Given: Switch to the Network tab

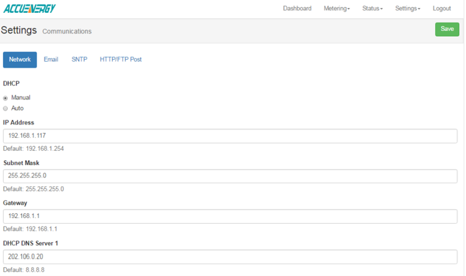Looking at the screenshot, I should coord(20,60).
